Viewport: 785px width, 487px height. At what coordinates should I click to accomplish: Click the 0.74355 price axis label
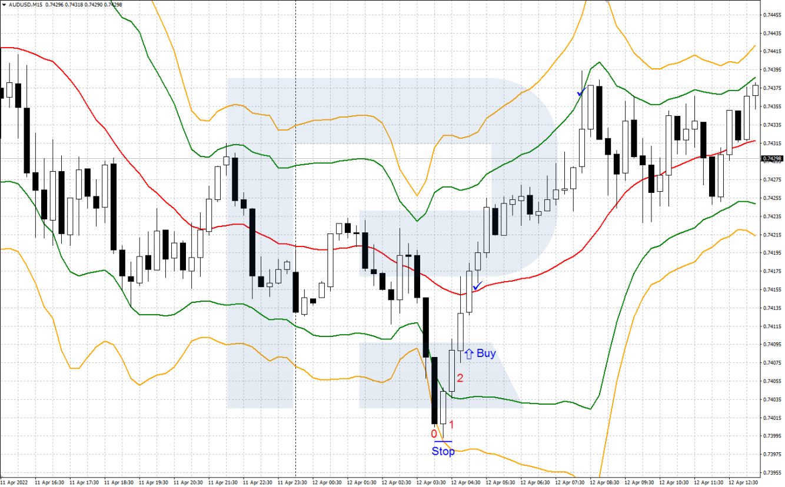click(771, 106)
